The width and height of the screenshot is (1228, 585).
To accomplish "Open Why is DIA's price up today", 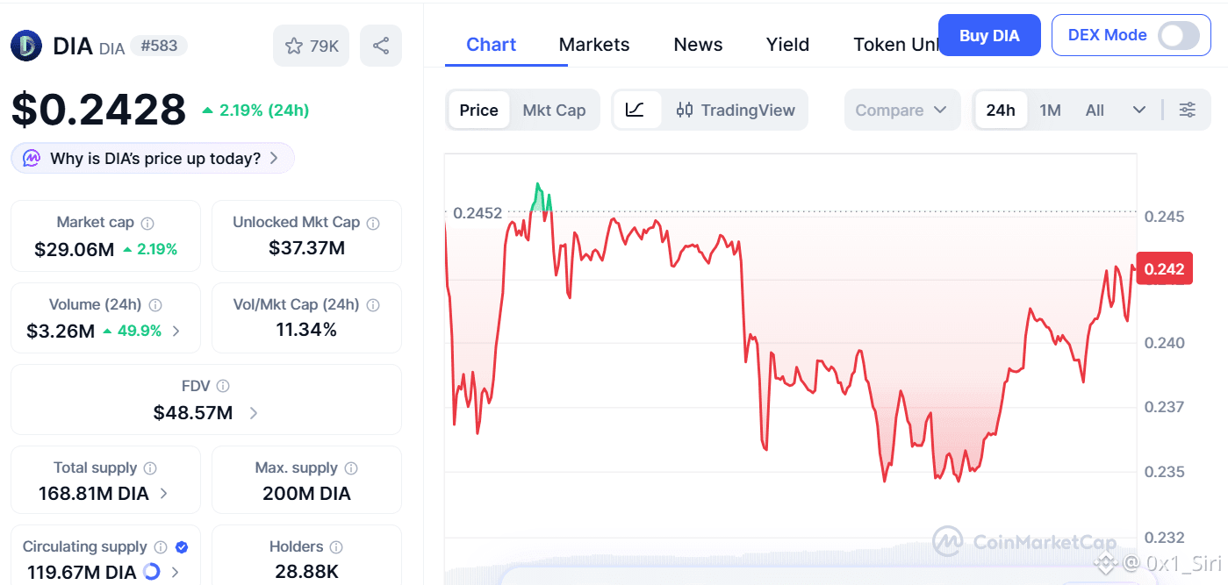I will coord(154,159).
